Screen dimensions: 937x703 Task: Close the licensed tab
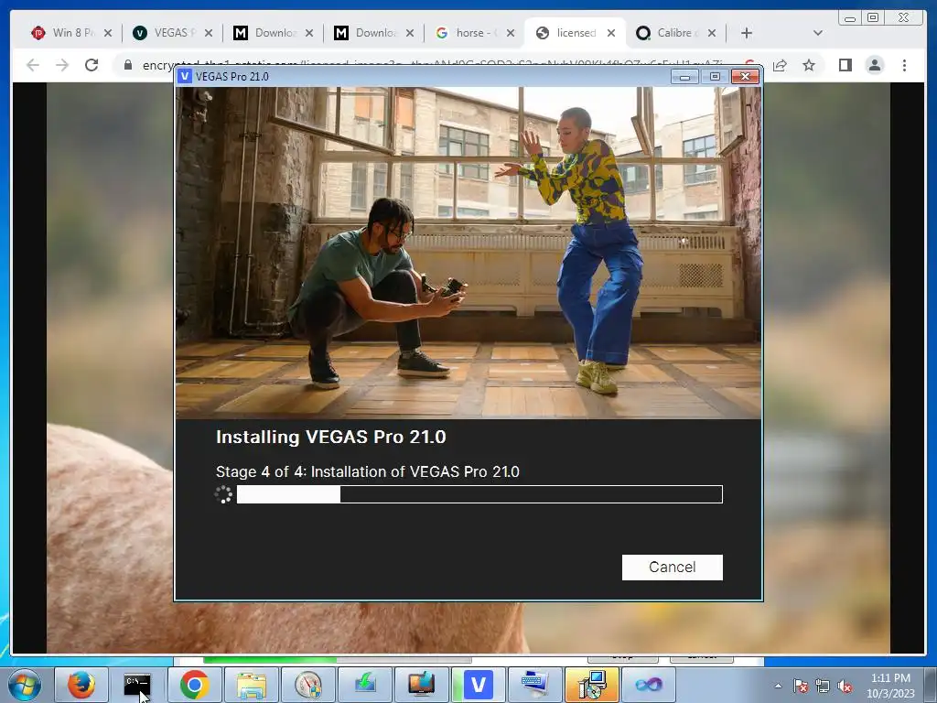click(610, 33)
